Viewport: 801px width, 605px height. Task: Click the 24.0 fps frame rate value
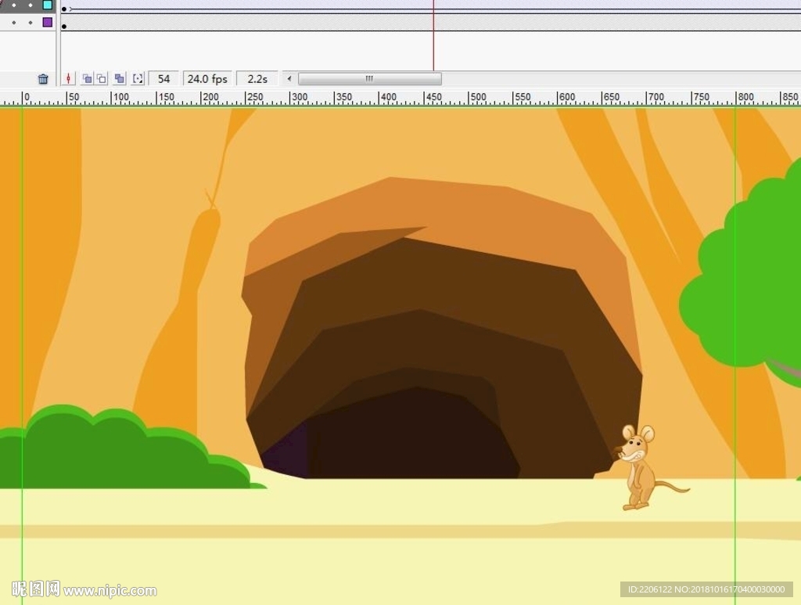pos(207,79)
